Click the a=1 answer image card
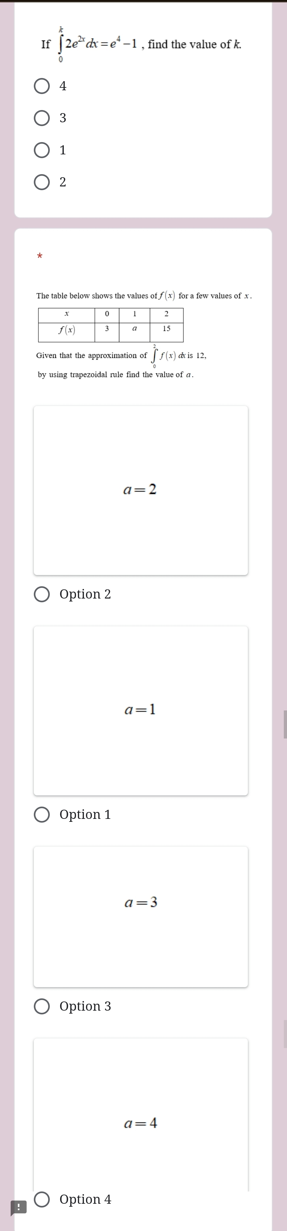The width and height of the screenshot is (287, 1231). (x=140, y=710)
